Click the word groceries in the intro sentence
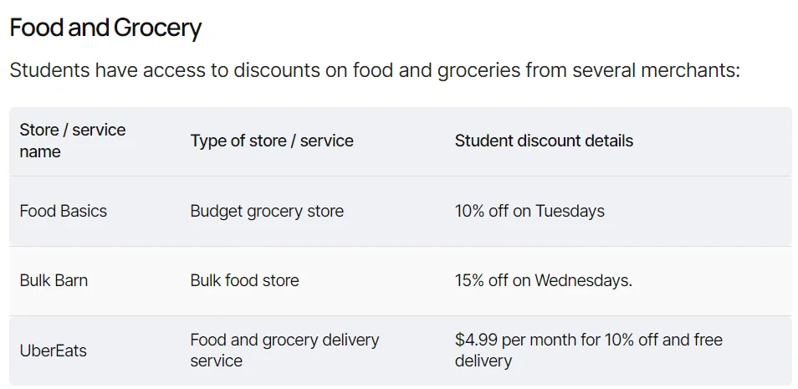 point(478,70)
